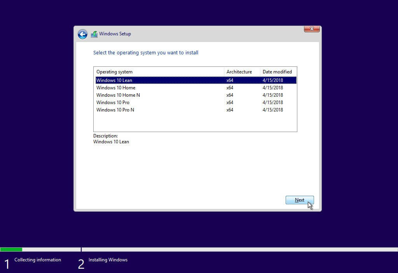Click the Next button

(300, 200)
